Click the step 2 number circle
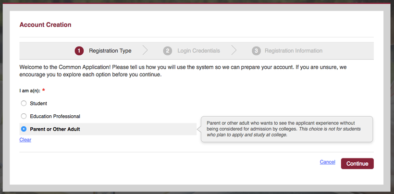Viewport: 394px width, 194px height. [168, 51]
